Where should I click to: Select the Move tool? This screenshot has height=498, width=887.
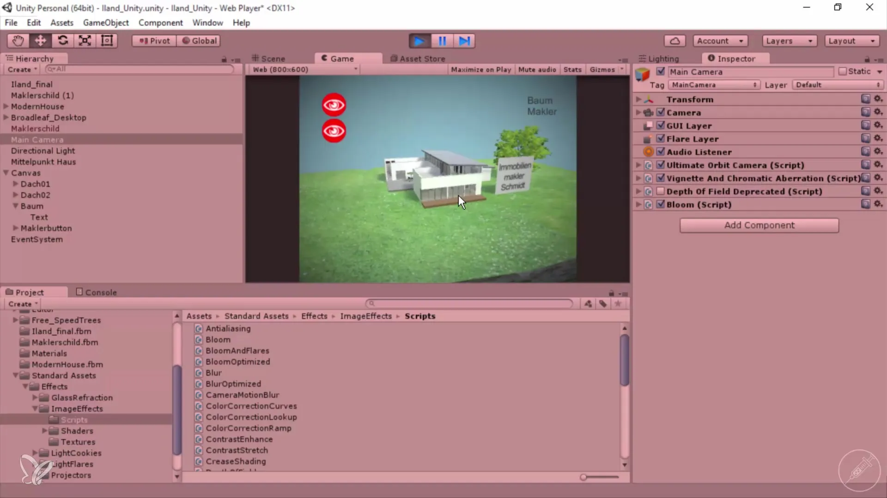(40, 41)
